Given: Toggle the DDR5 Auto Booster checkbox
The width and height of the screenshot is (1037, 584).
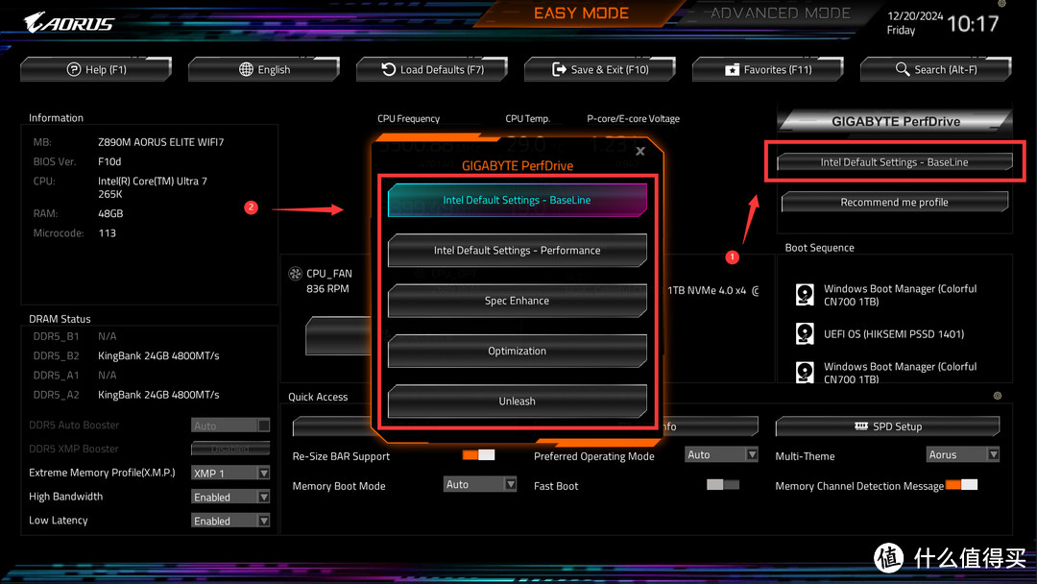Looking at the screenshot, I should tap(264, 426).
